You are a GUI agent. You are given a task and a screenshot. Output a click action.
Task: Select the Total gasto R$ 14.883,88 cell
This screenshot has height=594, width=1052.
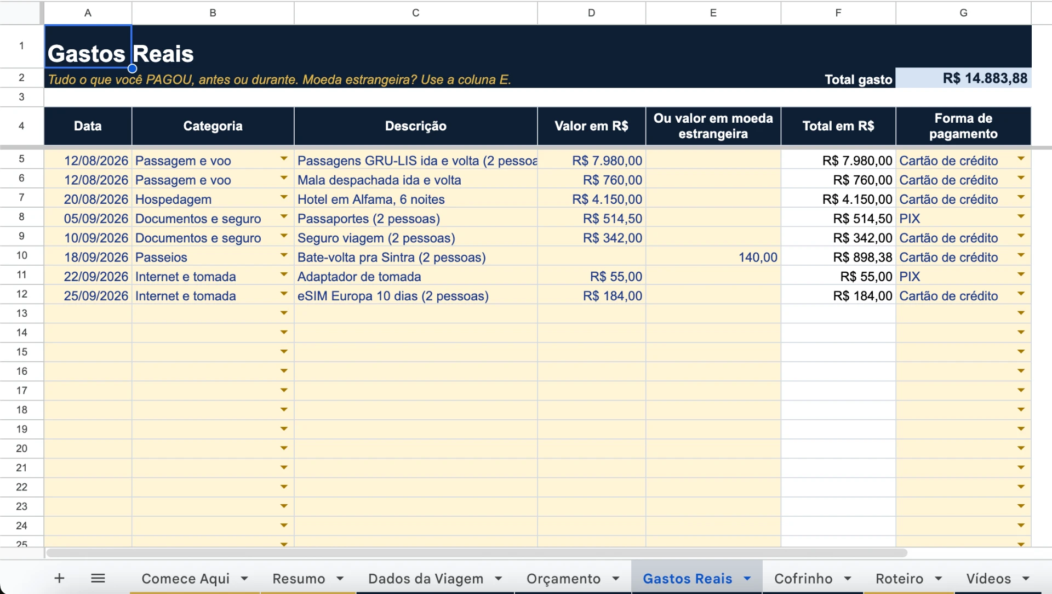coord(963,78)
